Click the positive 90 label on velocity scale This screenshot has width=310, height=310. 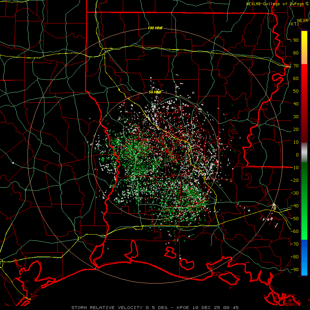pos(296,40)
